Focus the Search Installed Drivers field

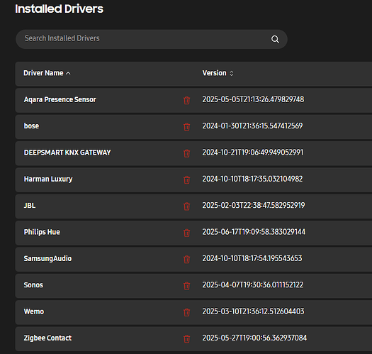[152, 39]
